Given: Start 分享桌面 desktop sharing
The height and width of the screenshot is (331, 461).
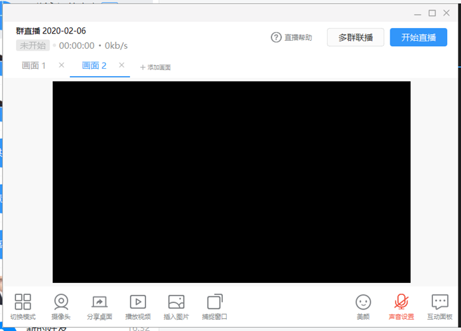Looking at the screenshot, I should (x=99, y=302).
